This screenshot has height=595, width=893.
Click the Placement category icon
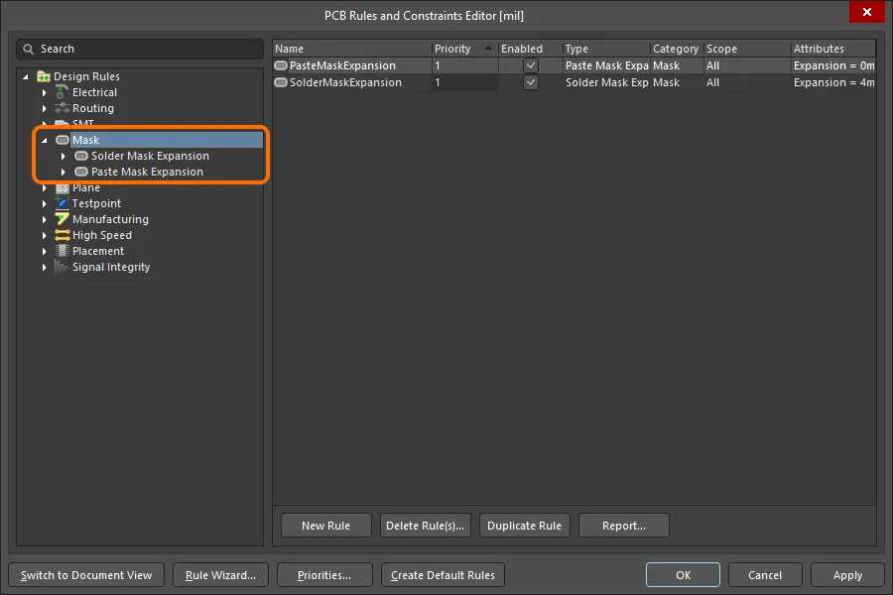62,251
